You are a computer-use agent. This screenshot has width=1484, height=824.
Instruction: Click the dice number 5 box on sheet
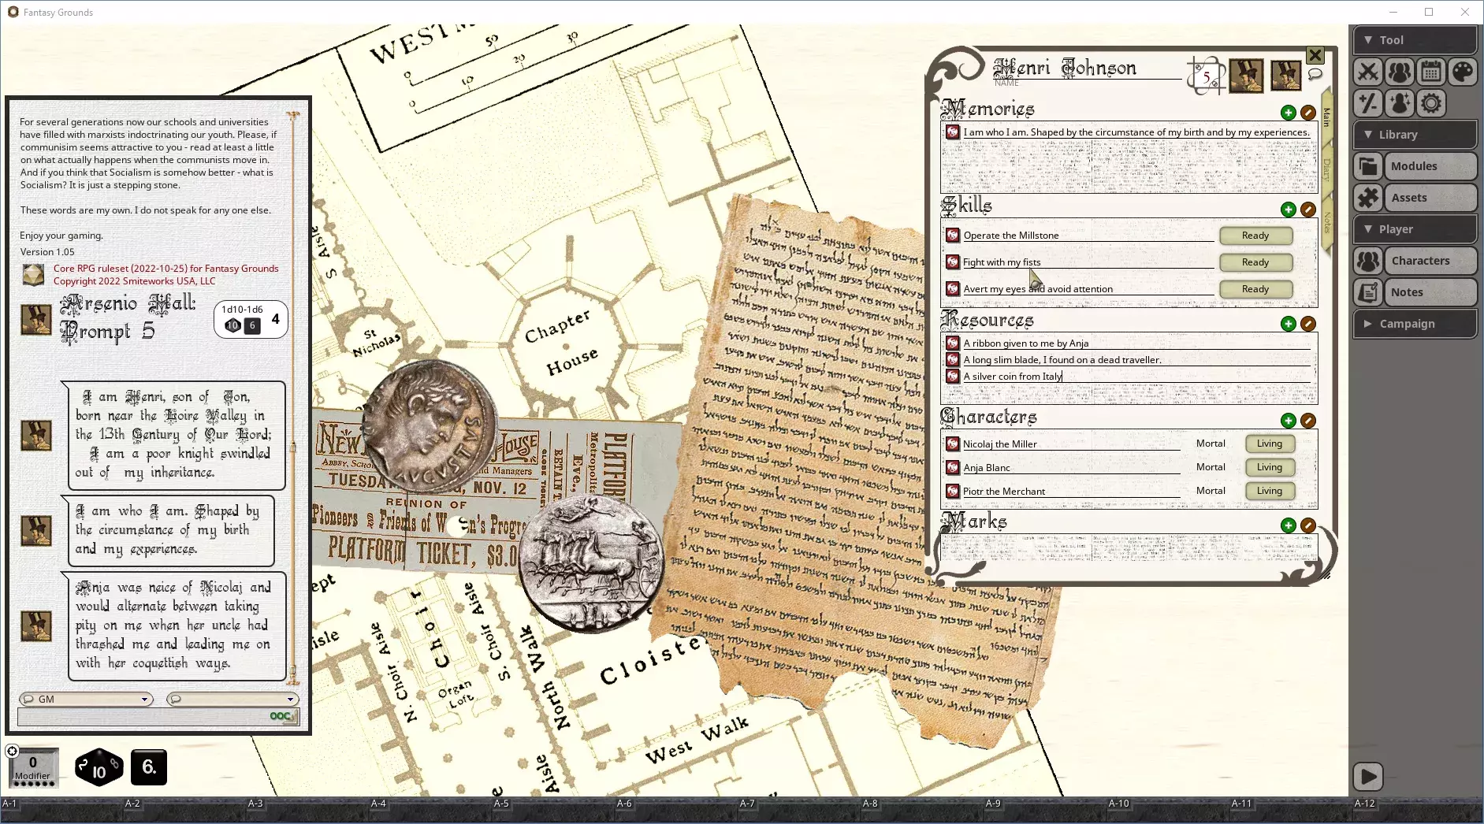pos(1206,76)
